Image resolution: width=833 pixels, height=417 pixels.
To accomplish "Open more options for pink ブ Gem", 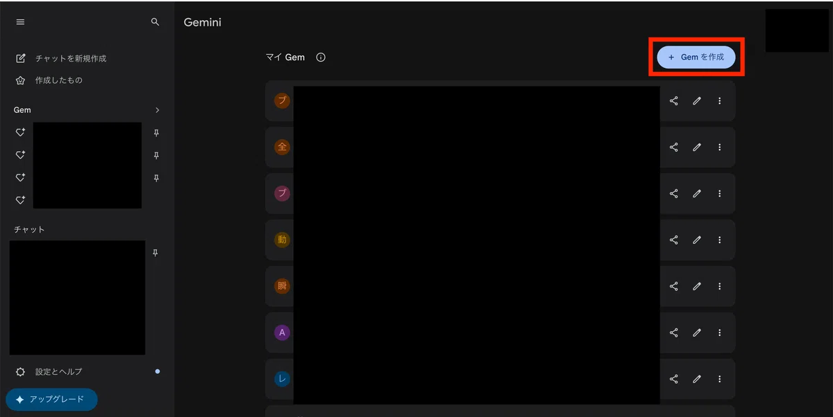I will (720, 194).
